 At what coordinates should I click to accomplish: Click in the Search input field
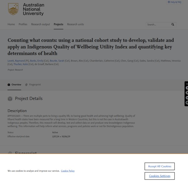point(158,24)
